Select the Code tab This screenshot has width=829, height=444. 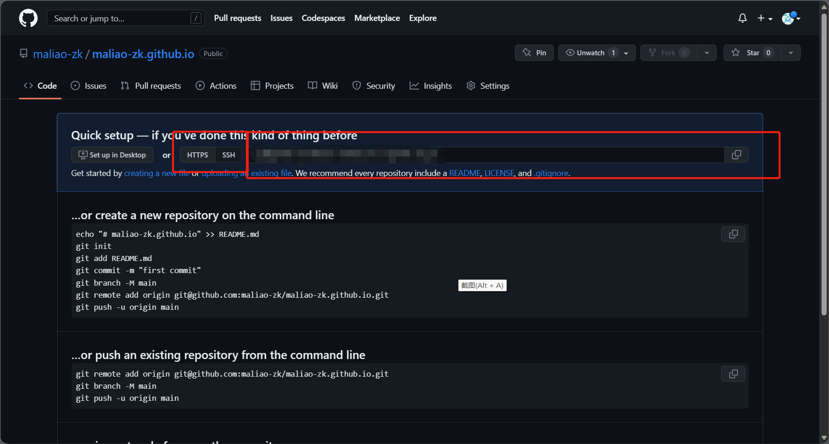(x=40, y=86)
